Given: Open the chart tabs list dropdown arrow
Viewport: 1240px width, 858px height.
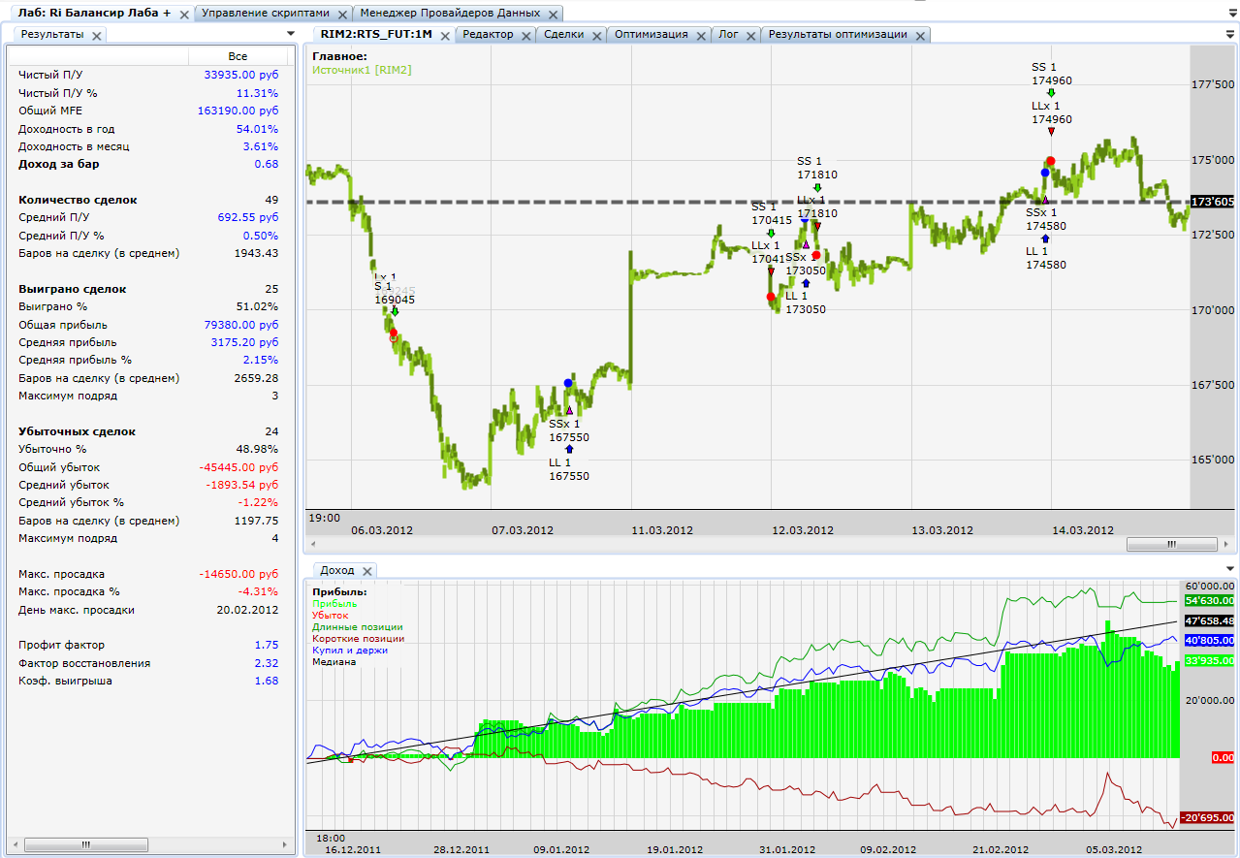Looking at the screenshot, I should (x=1230, y=34).
